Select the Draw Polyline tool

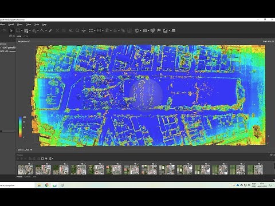pyautogui.click(x=42, y=30)
